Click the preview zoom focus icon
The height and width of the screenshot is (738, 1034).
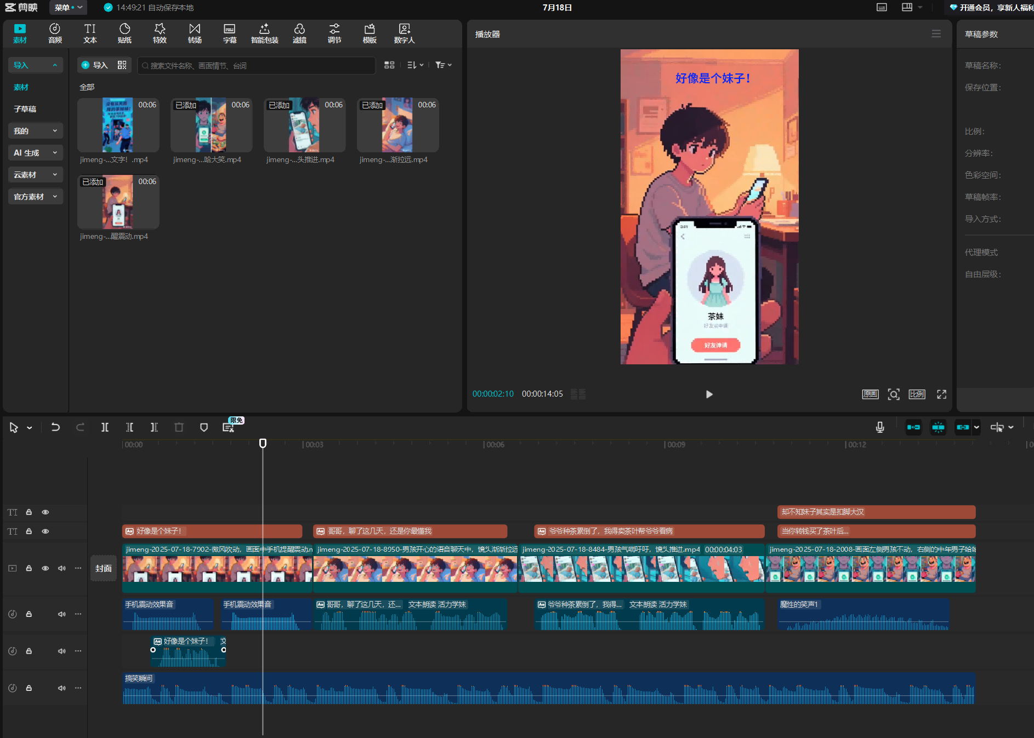tap(894, 394)
